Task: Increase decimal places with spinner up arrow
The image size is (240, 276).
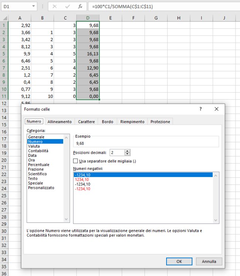Action: click(127, 151)
